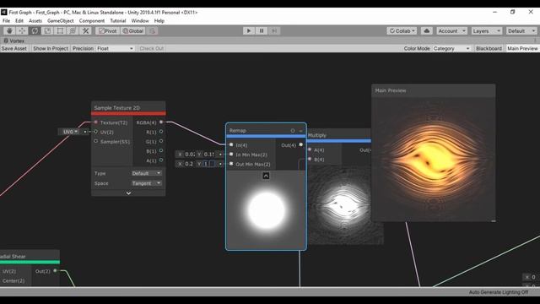Click the R(1) output port
This screenshot has height=304, width=540.
click(x=161, y=132)
